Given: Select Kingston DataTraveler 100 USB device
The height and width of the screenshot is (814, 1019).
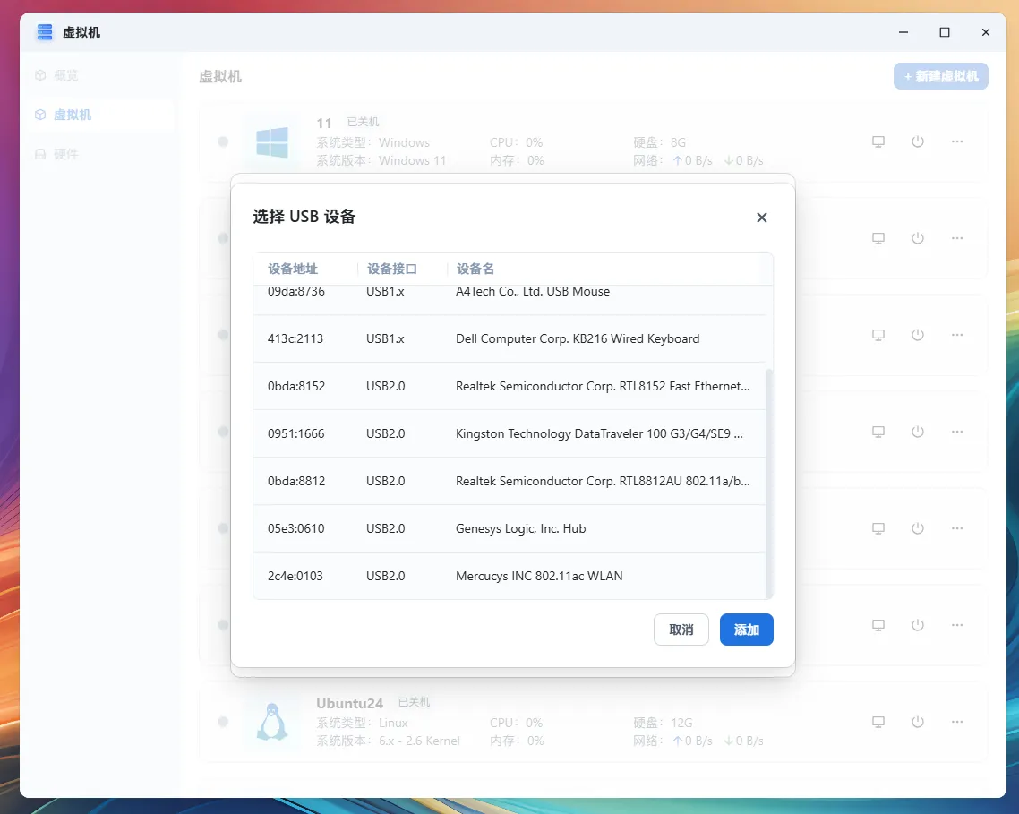Looking at the screenshot, I should (510, 433).
